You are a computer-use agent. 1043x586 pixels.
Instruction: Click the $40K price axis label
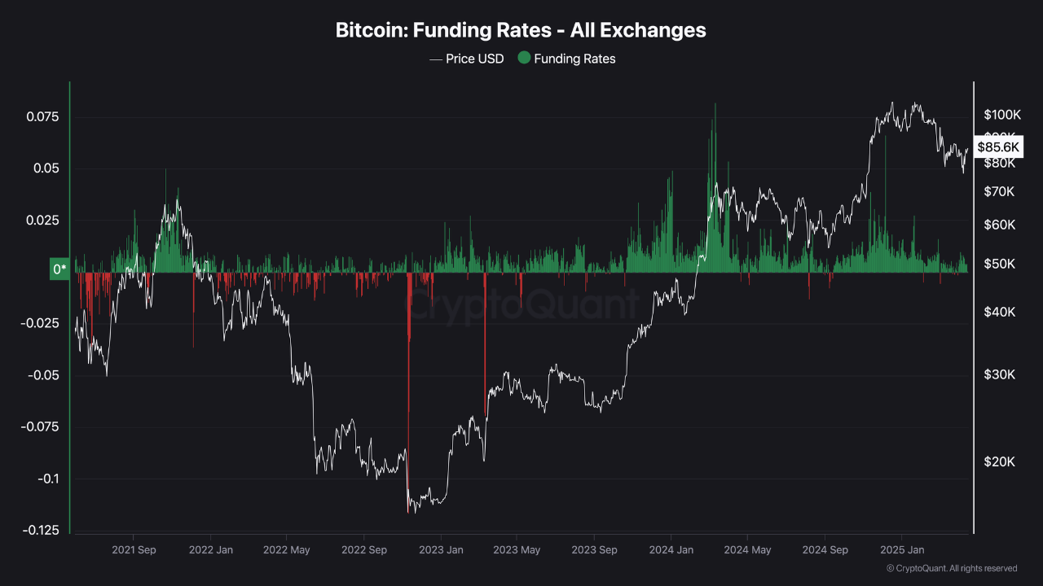click(x=999, y=312)
